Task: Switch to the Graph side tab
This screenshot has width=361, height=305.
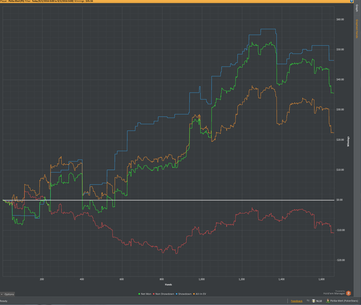Action: [x=357, y=8]
